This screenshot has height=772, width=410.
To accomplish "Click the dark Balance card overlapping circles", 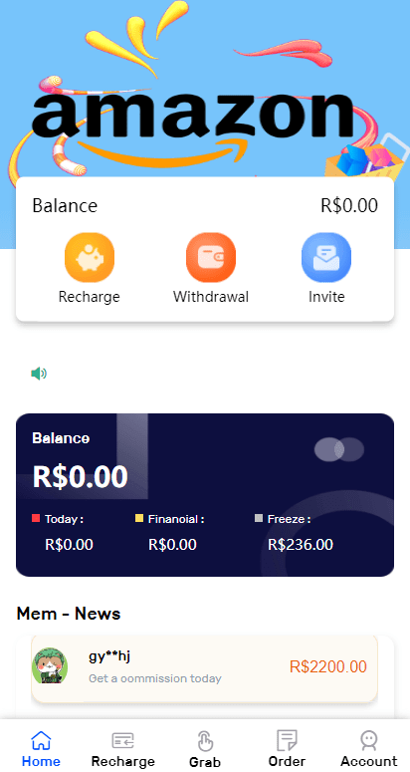I will click(339, 449).
